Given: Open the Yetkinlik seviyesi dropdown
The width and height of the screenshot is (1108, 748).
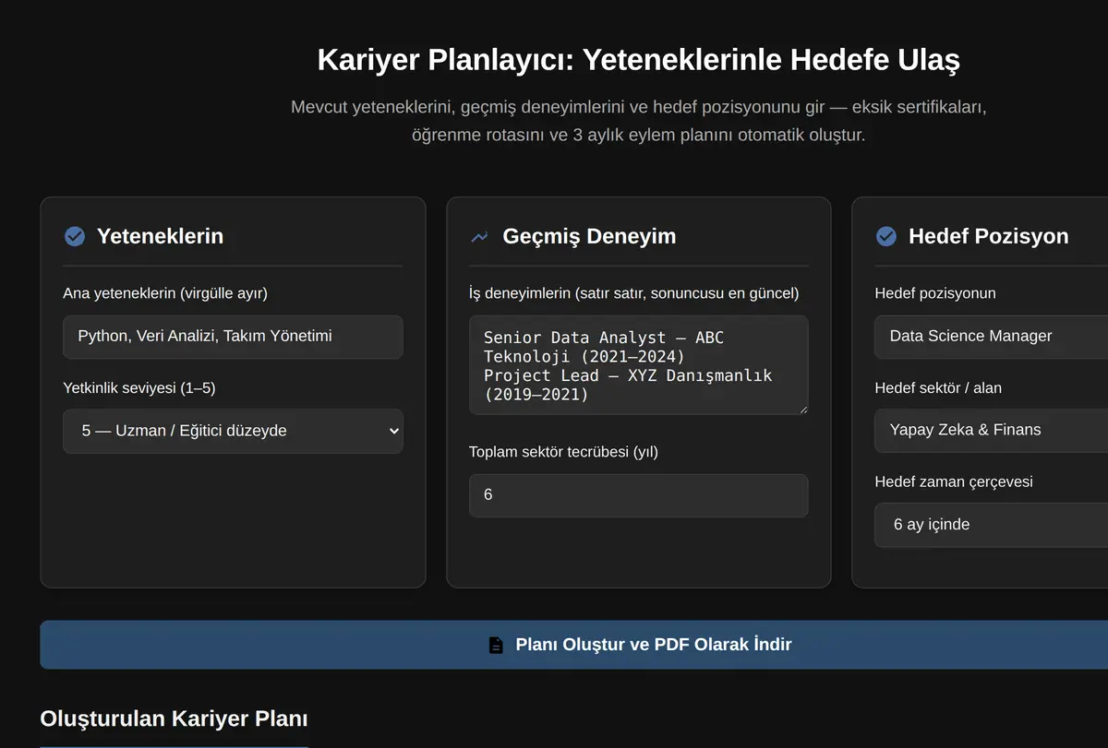Looking at the screenshot, I should pos(233,431).
